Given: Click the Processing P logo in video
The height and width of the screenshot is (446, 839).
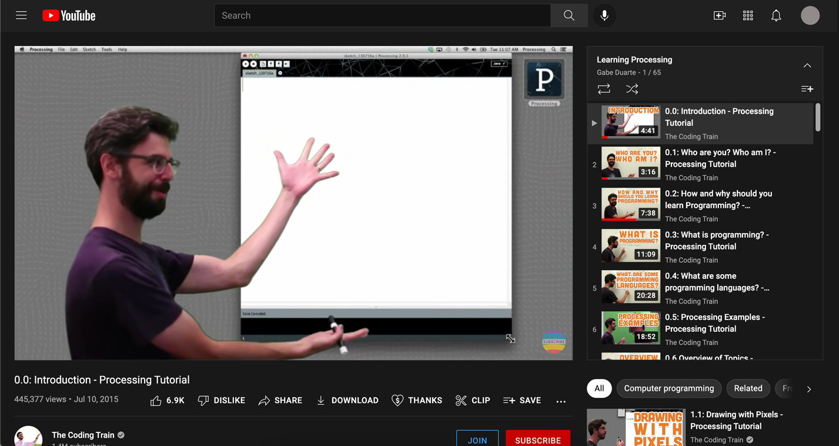Looking at the screenshot, I should pos(544,79).
